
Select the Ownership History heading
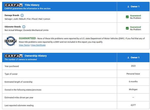click(x=36, y=56)
